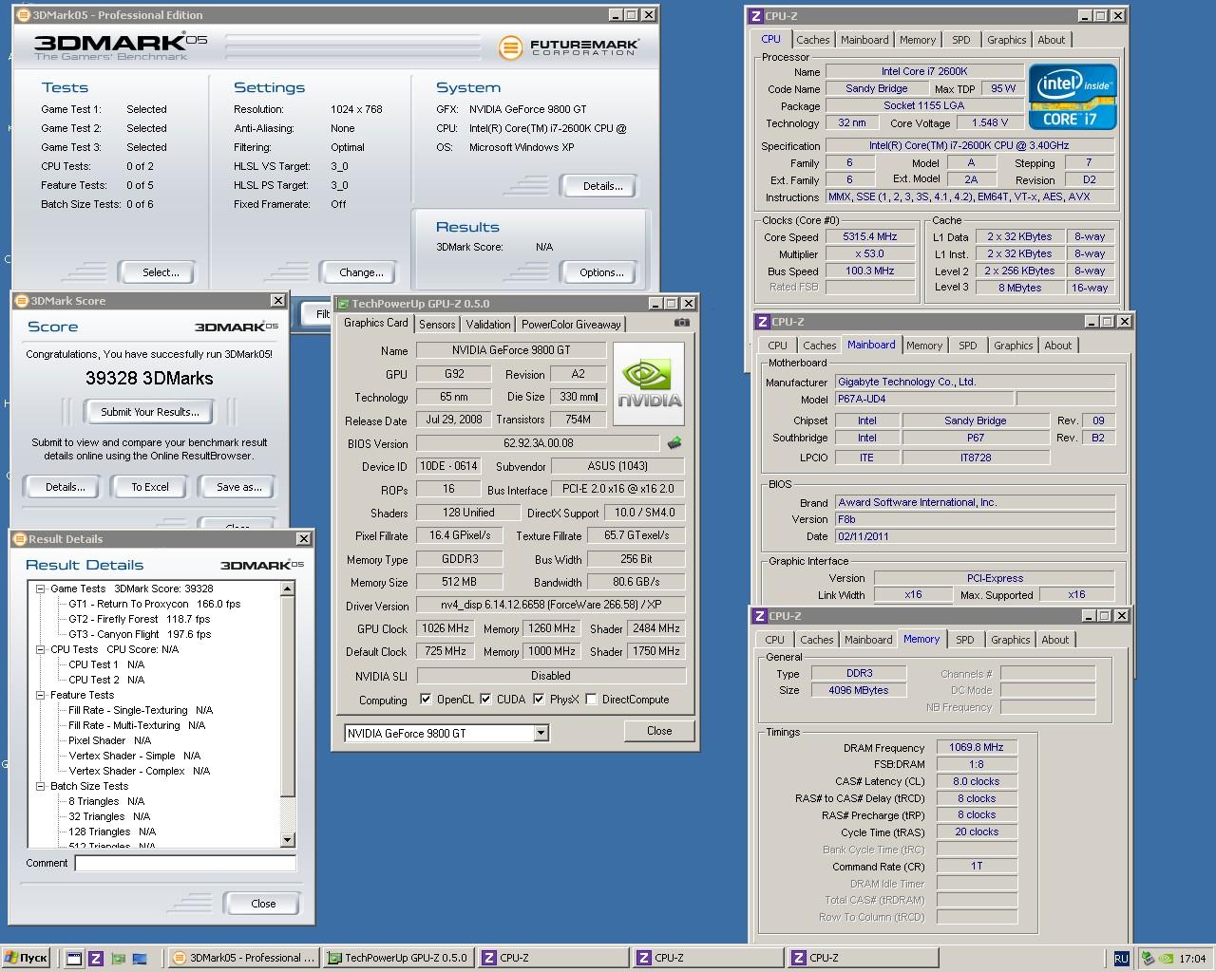Open the Start (Пуск) menu

27,958
